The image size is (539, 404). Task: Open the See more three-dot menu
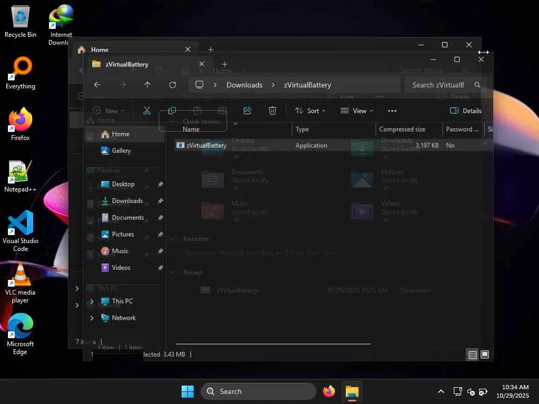coord(392,110)
